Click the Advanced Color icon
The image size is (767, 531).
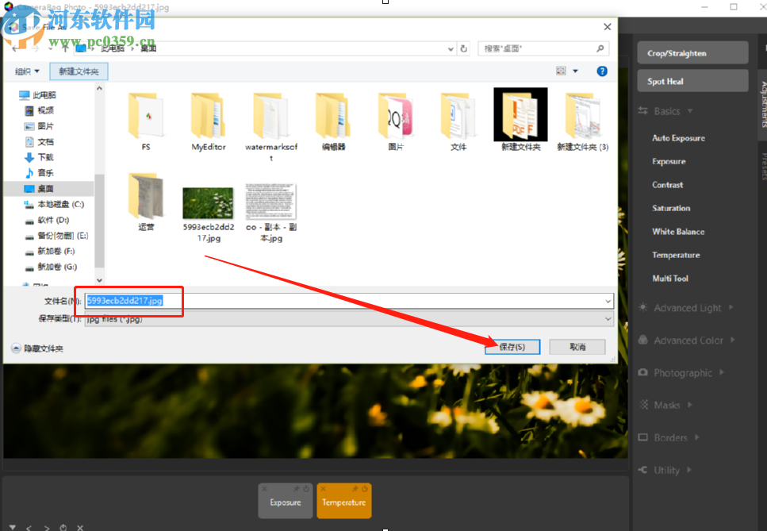coord(642,340)
